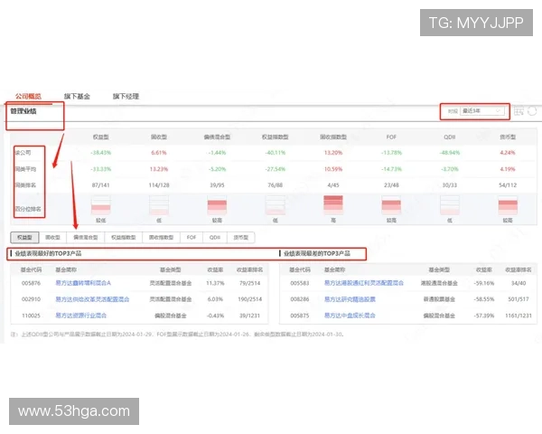Click the fund code 002910

coord(31,299)
